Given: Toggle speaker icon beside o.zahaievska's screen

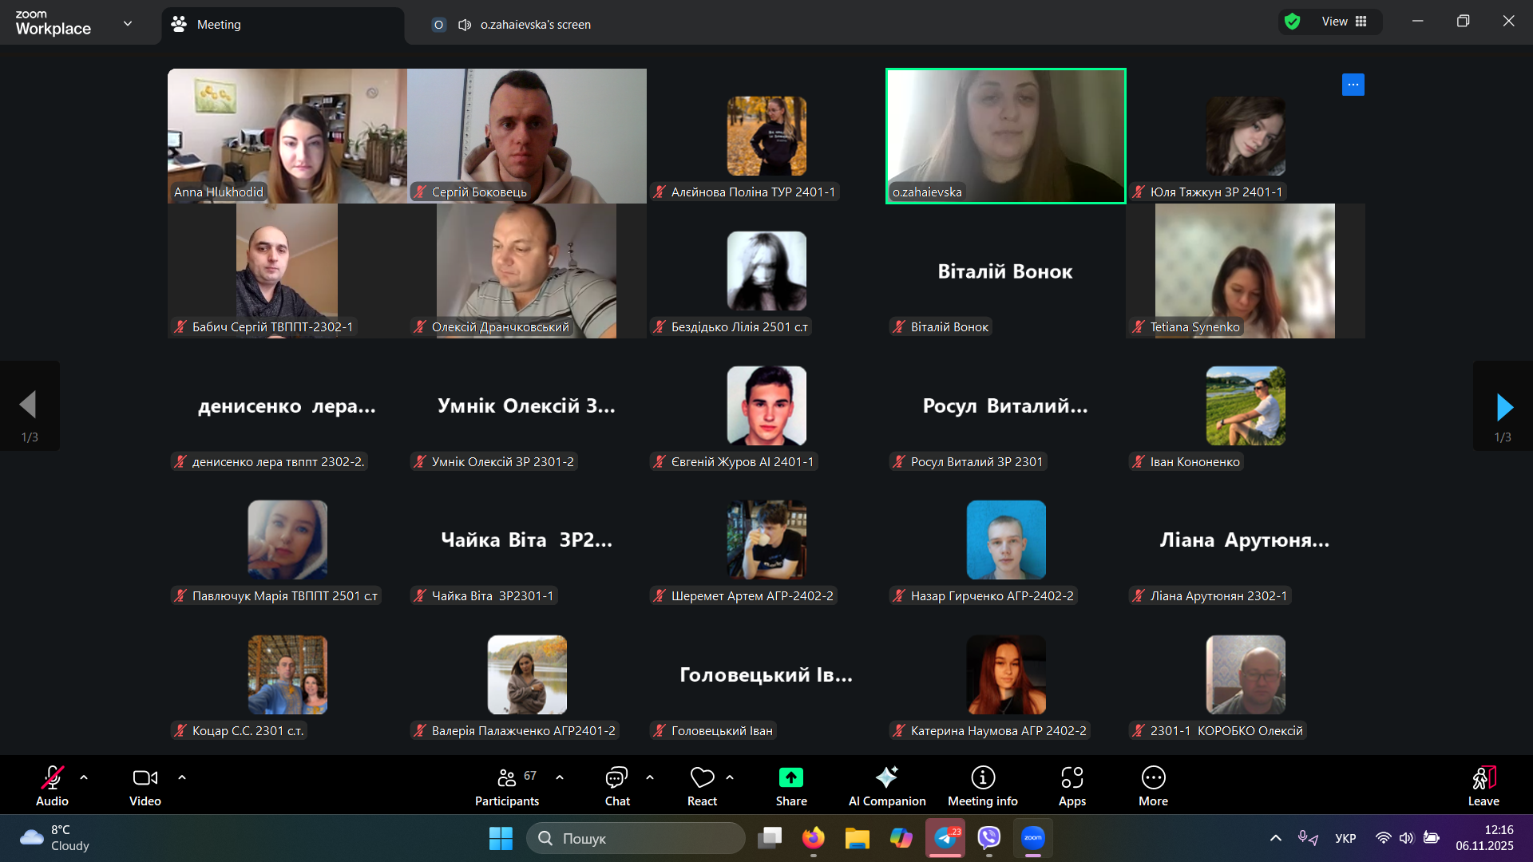Looking at the screenshot, I should (x=465, y=25).
